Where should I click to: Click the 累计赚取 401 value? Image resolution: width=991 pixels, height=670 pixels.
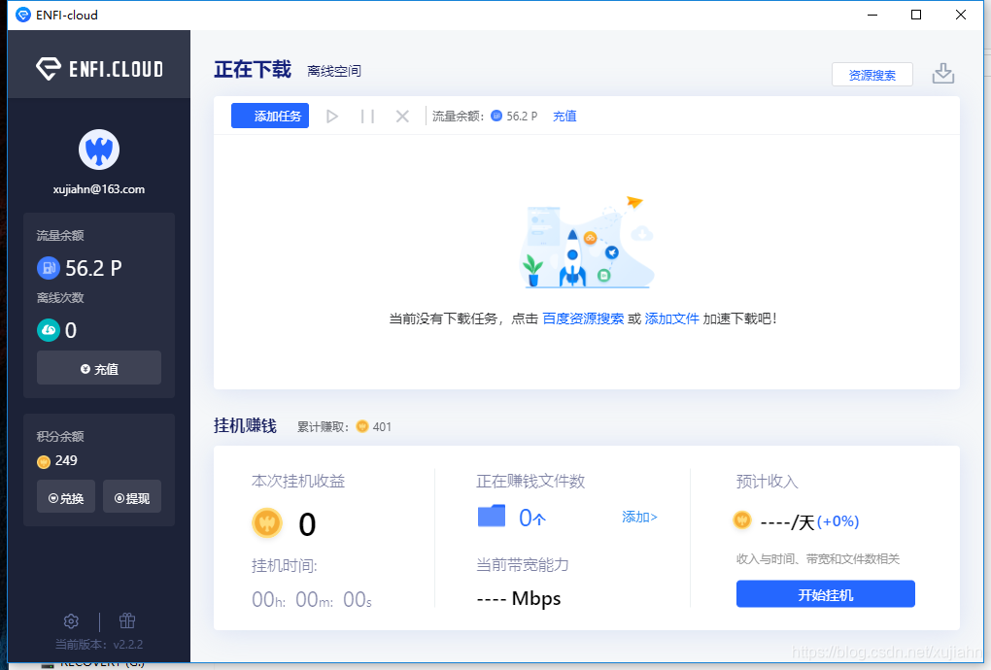(x=383, y=427)
